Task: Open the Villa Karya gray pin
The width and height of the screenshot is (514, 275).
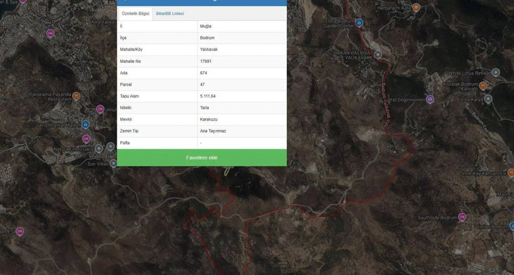Action: pos(488,99)
